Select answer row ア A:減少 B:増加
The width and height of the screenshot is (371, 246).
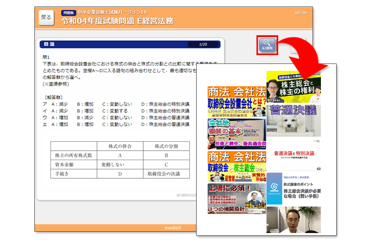coord(116,104)
